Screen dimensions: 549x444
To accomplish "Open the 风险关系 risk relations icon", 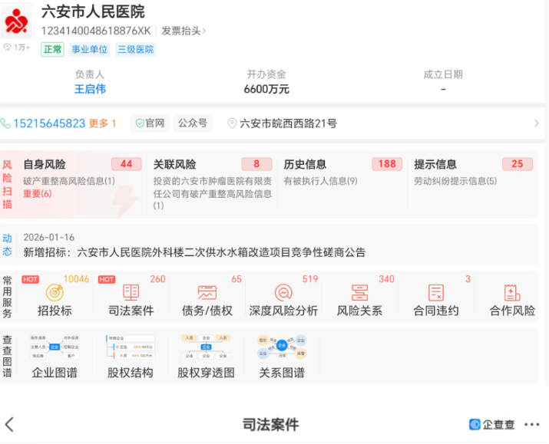I will (359, 293).
